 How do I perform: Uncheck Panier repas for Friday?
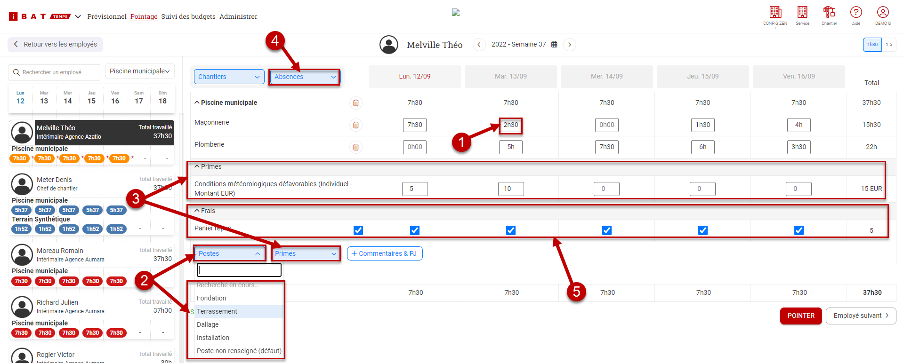(x=799, y=230)
